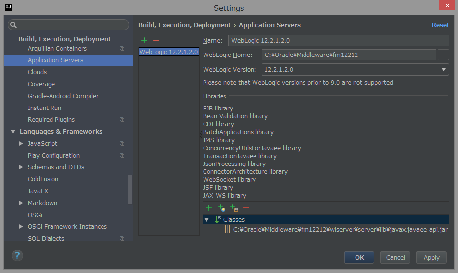Open the SQL Dialects settings page
Screen dimensions: 458x273
click(46, 238)
